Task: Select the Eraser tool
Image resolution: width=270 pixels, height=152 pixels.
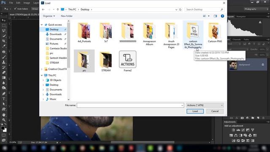Action: click(x=4, y=72)
